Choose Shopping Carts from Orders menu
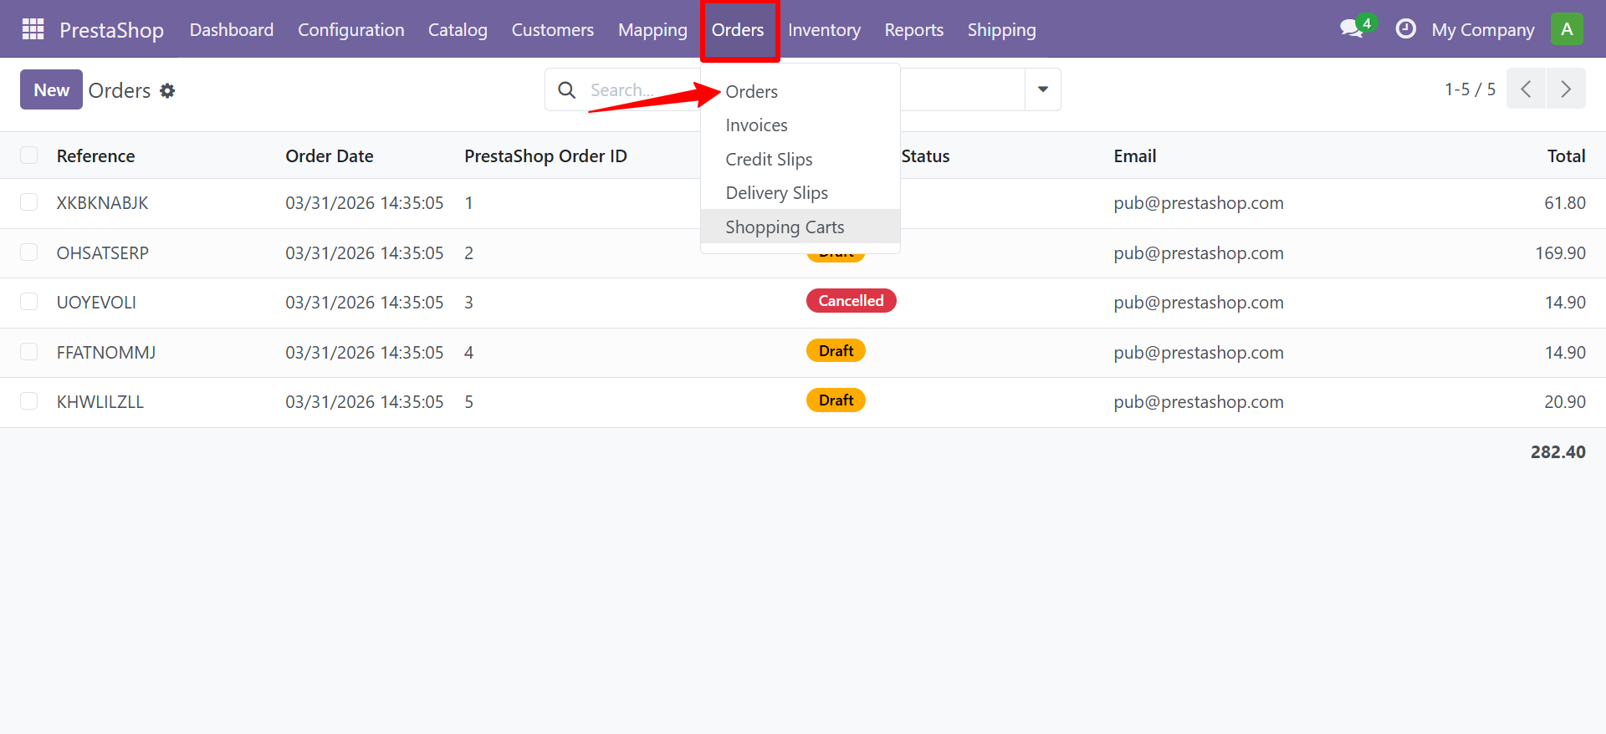Image resolution: width=1606 pixels, height=734 pixels. [785, 227]
